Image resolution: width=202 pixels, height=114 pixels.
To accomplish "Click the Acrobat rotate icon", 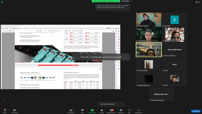I will [x=81, y=31].
